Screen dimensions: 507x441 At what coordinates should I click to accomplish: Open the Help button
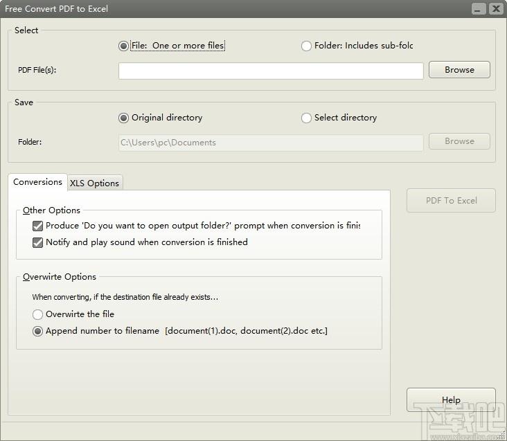451,399
